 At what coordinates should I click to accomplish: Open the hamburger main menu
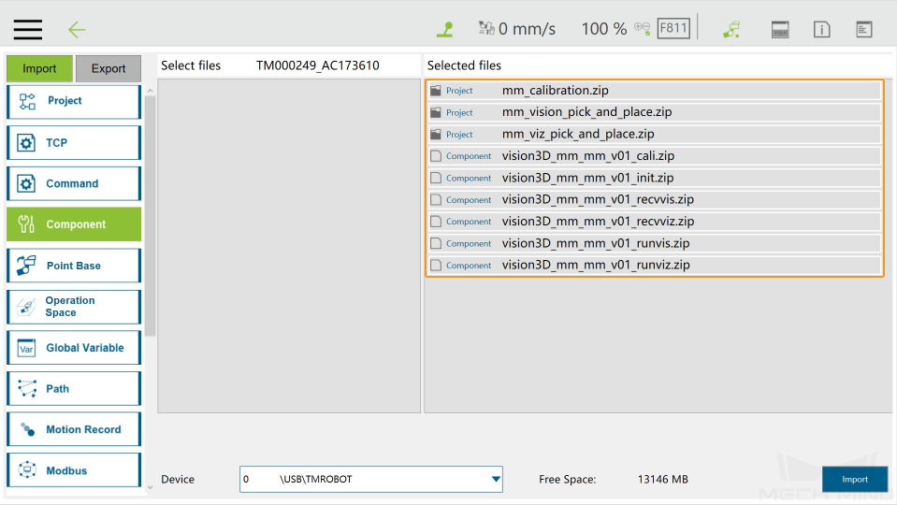pos(27,29)
